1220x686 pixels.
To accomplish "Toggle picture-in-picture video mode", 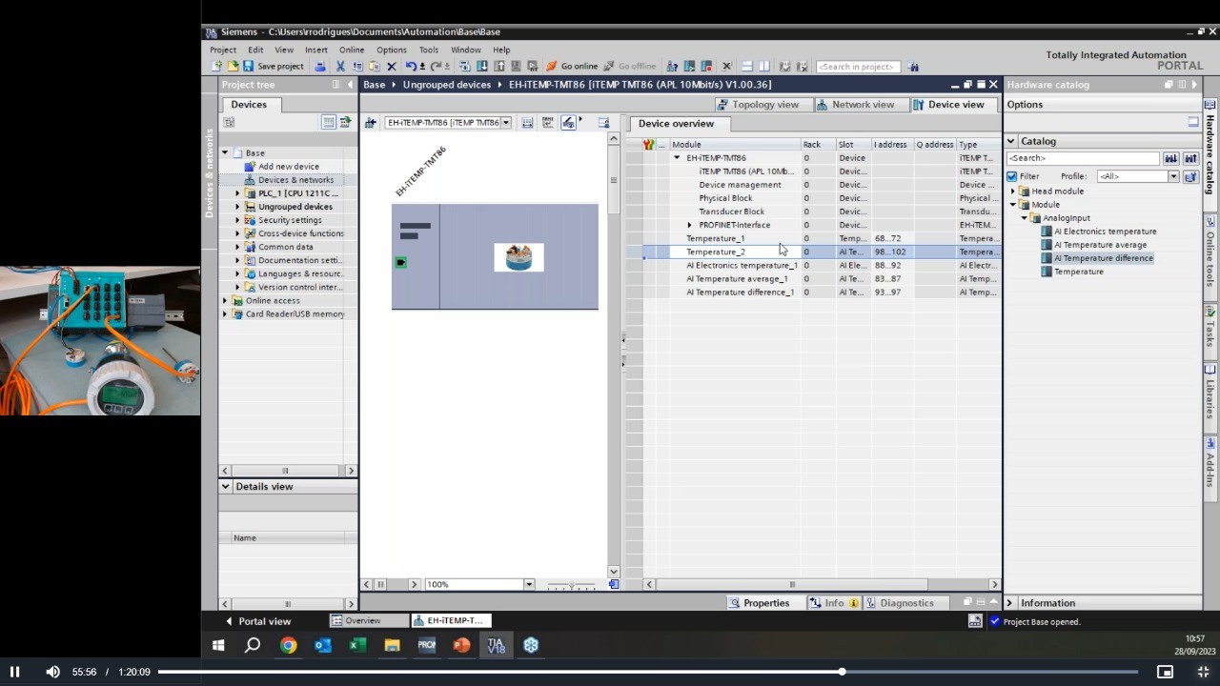I will tap(1165, 672).
